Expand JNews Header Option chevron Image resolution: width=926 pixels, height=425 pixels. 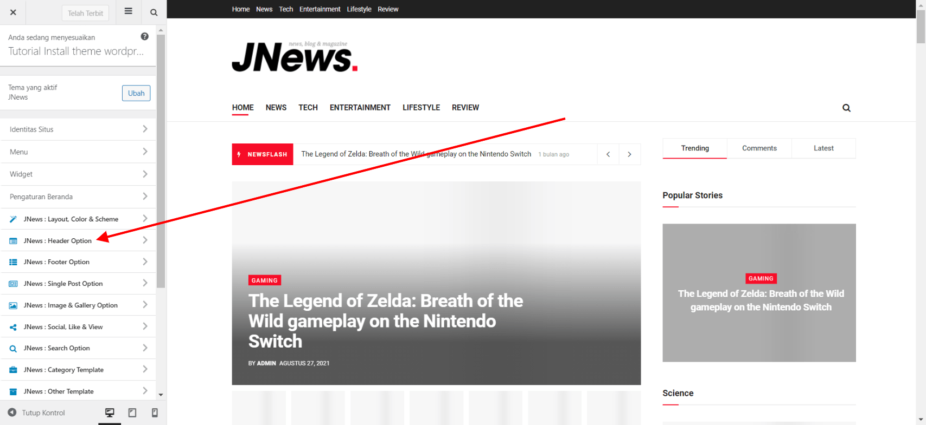pos(145,240)
